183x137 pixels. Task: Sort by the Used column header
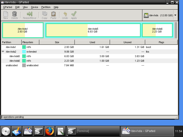[92, 42]
